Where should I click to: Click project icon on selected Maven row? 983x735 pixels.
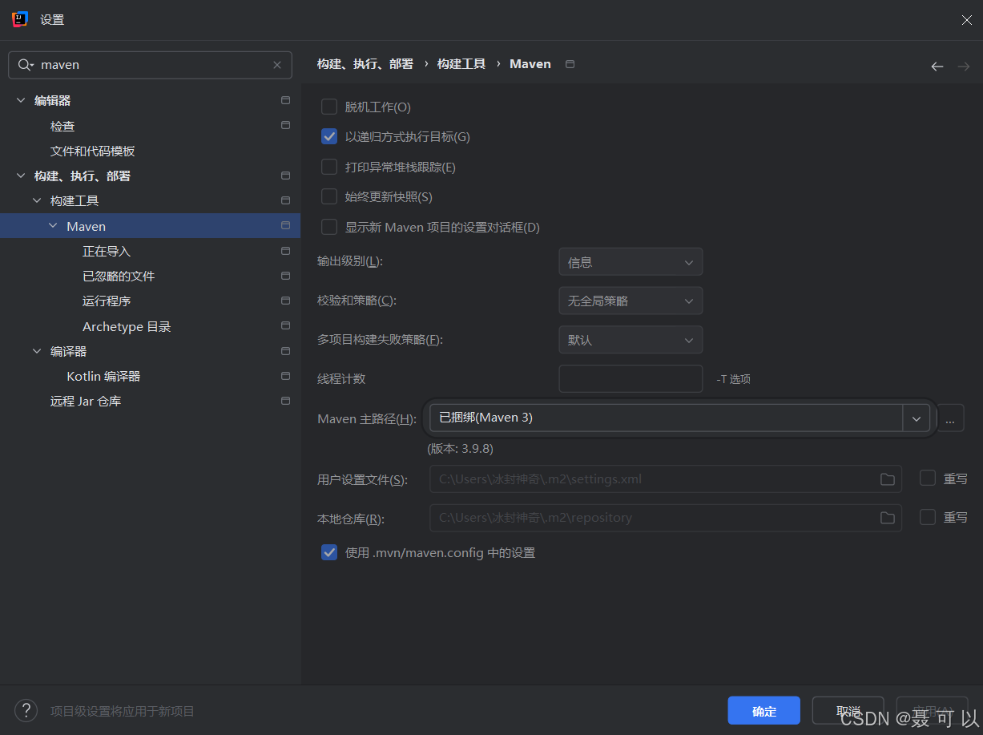(285, 225)
